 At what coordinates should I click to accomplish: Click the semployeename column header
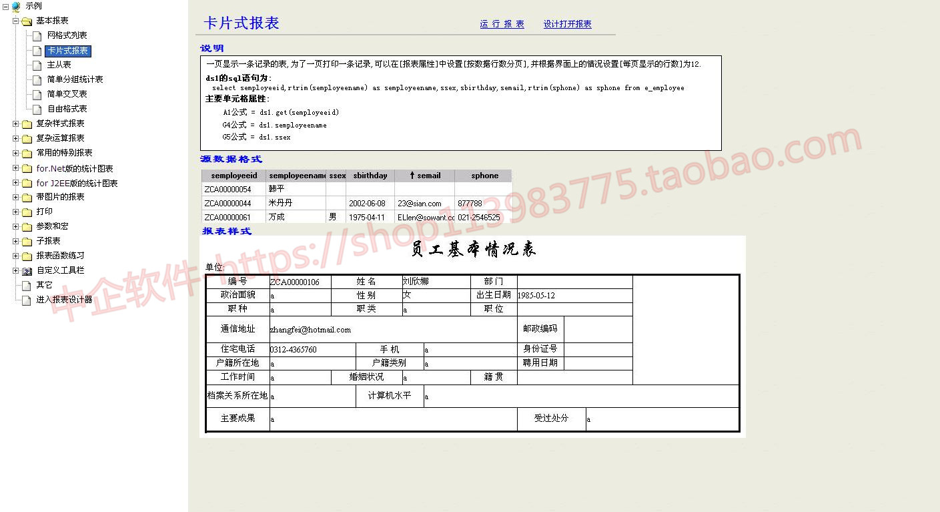(296, 176)
